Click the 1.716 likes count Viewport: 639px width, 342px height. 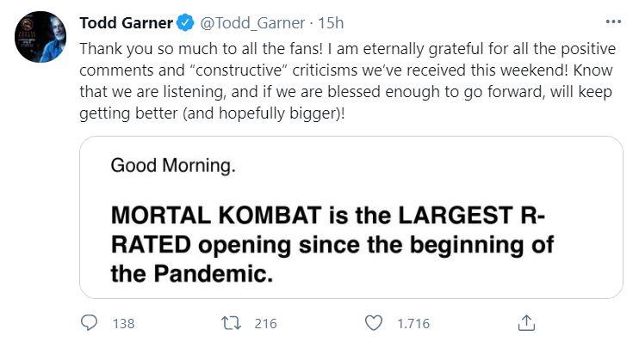coord(413,324)
